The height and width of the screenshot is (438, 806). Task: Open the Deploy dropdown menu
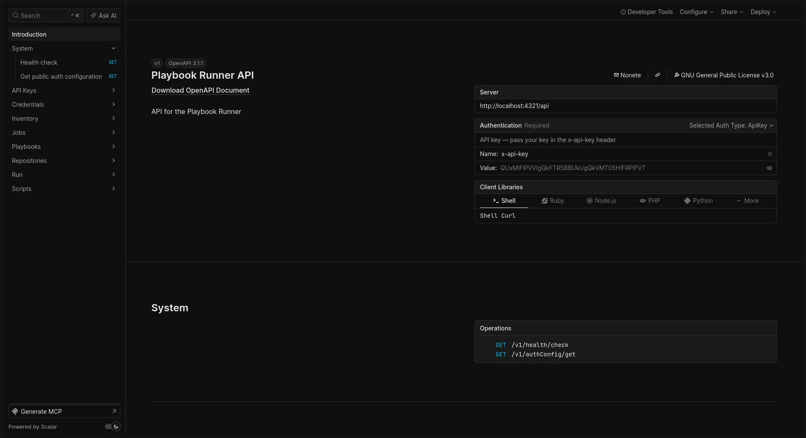coord(763,12)
